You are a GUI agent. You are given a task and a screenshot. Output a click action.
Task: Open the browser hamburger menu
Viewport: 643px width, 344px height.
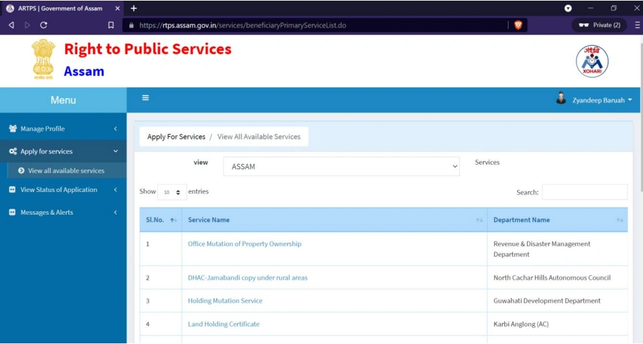(x=637, y=25)
